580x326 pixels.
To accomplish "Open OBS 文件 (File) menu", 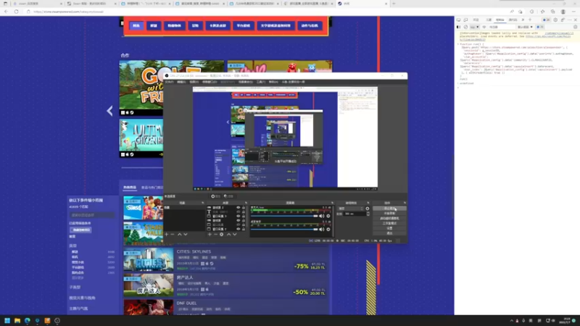I will click(x=169, y=82).
